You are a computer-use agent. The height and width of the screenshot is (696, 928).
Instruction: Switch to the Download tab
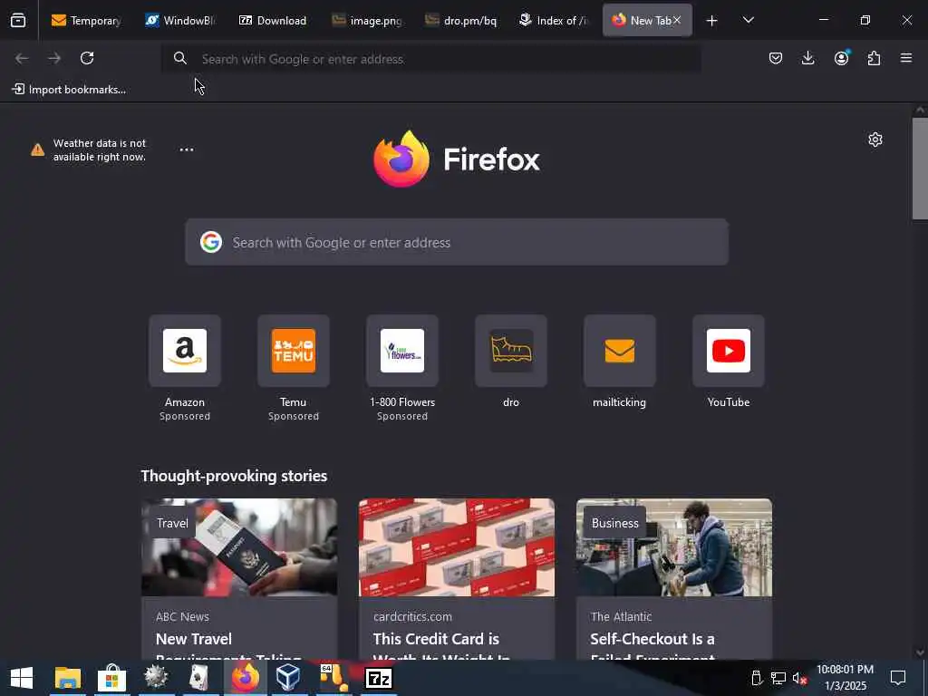click(274, 21)
